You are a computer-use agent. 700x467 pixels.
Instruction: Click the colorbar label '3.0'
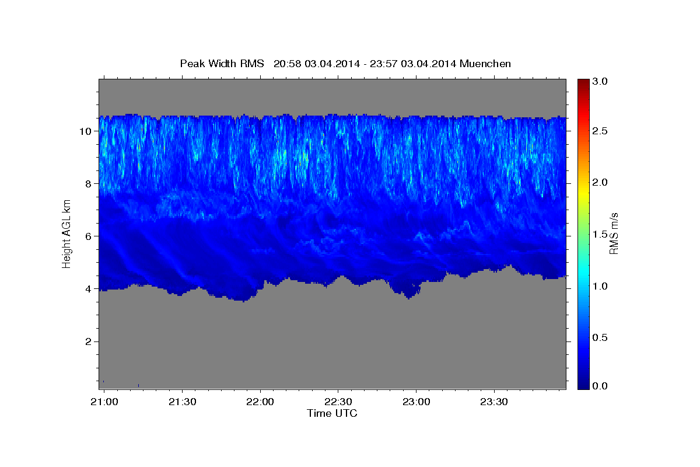600,82
